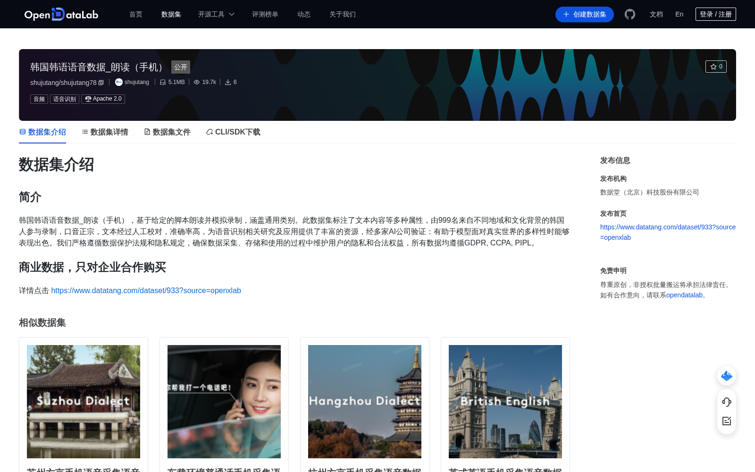Click the Apache 2.0 license scale icon
The height and width of the screenshot is (472, 755).
[x=88, y=99]
